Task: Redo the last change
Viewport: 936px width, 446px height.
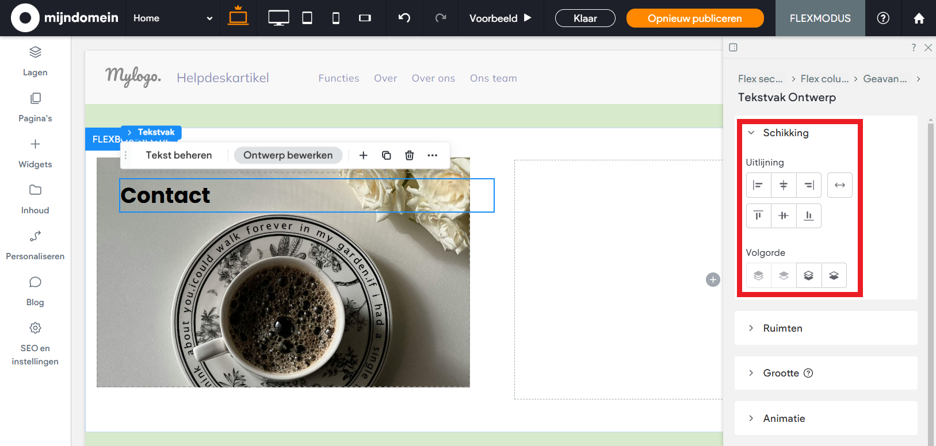Action: point(441,18)
